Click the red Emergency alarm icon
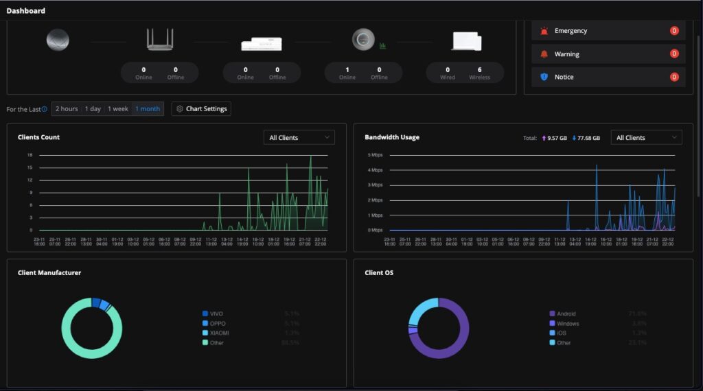The height and width of the screenshot is (391, 703). point(544,31)
